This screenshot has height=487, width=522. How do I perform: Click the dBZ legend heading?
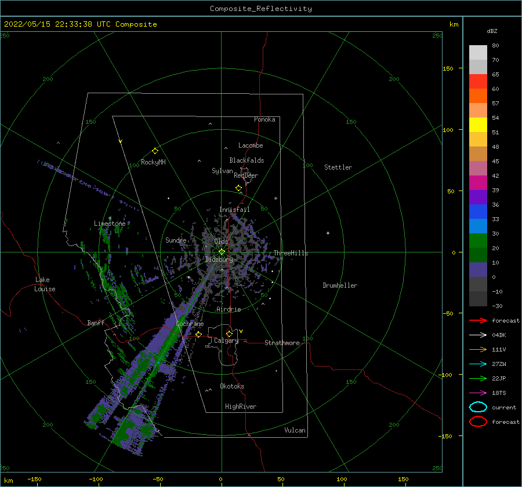pos(492,31)
